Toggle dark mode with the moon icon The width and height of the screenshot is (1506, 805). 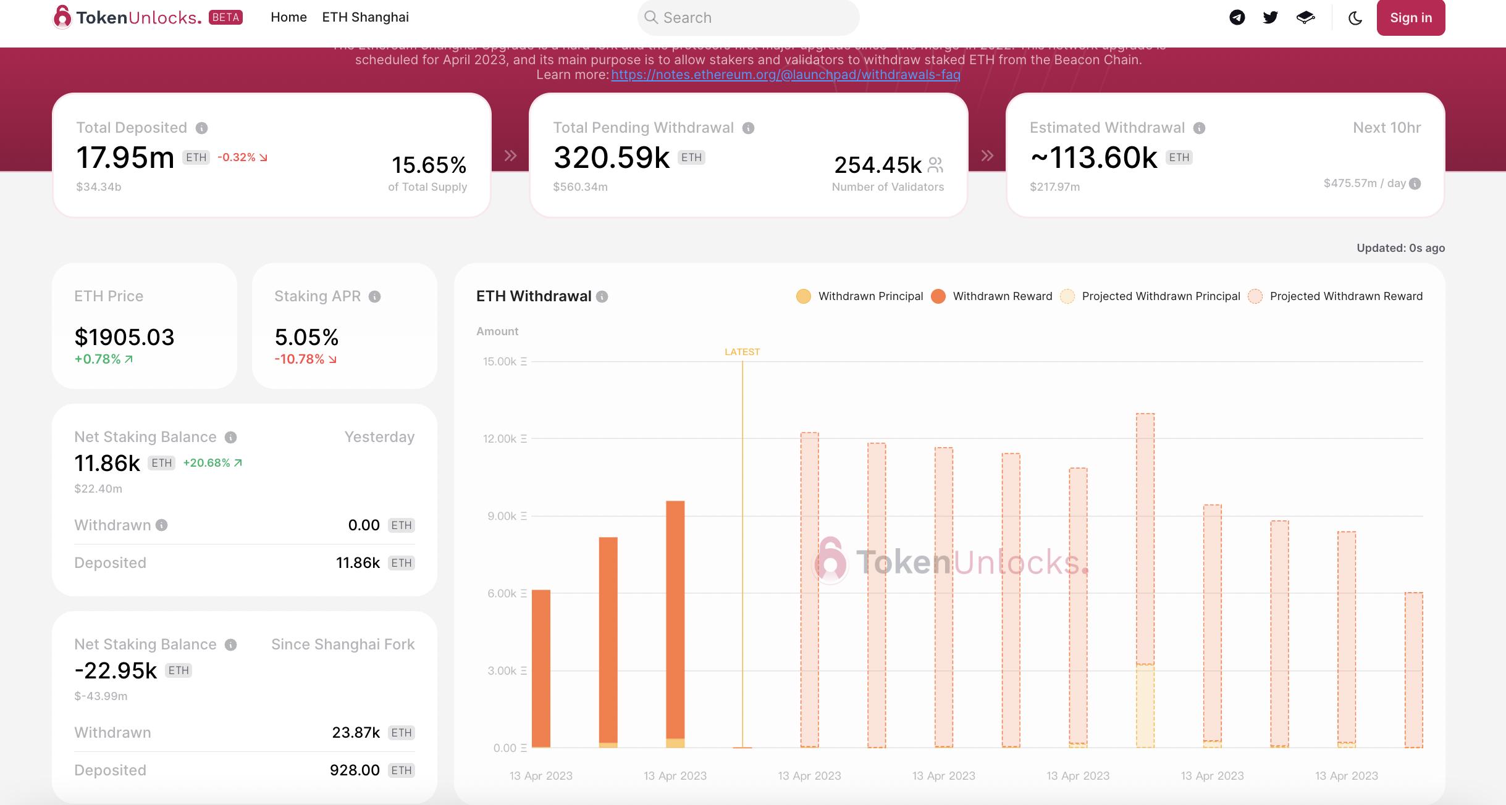[x=1355, y=17]
